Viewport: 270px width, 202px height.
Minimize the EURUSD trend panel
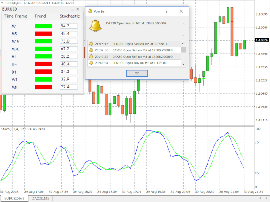click(x=73, y=9)
